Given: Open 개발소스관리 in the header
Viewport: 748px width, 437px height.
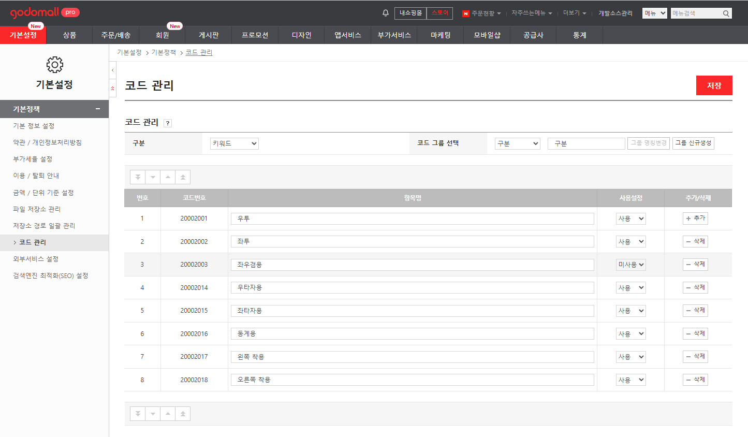Looking at the screenshot, I should pyautogui.click(x=615, y=13).
